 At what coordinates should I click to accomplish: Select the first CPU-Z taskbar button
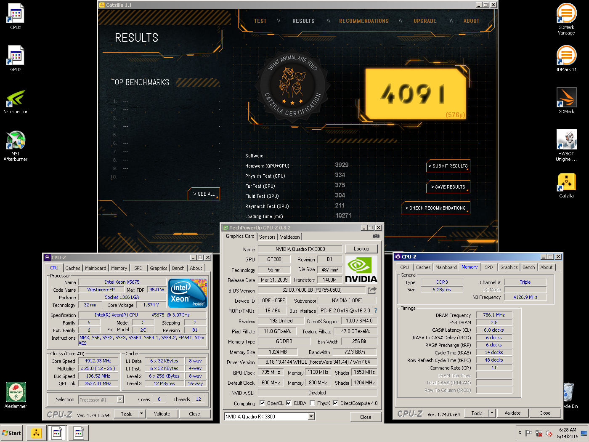[x=57, y=433]
